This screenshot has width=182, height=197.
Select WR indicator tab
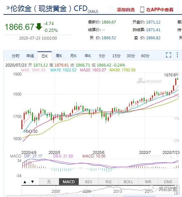coord(148,182)
